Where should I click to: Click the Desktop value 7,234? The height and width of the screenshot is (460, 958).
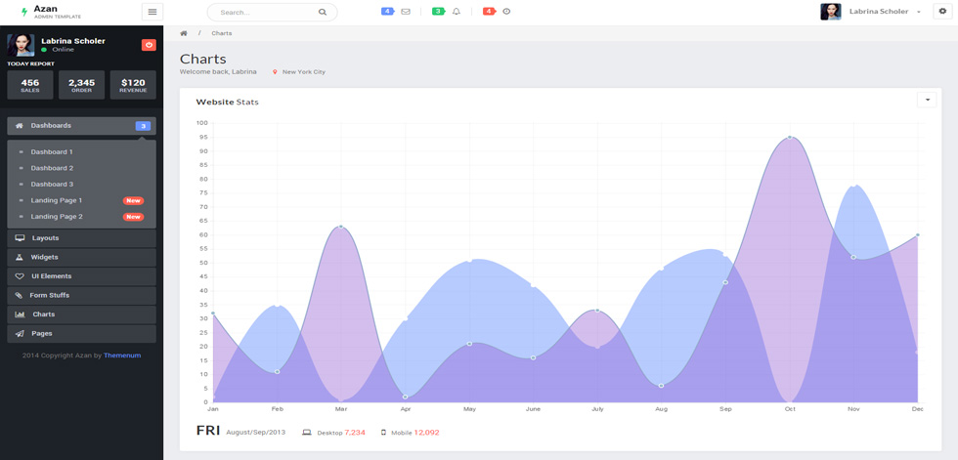point(355,433)
